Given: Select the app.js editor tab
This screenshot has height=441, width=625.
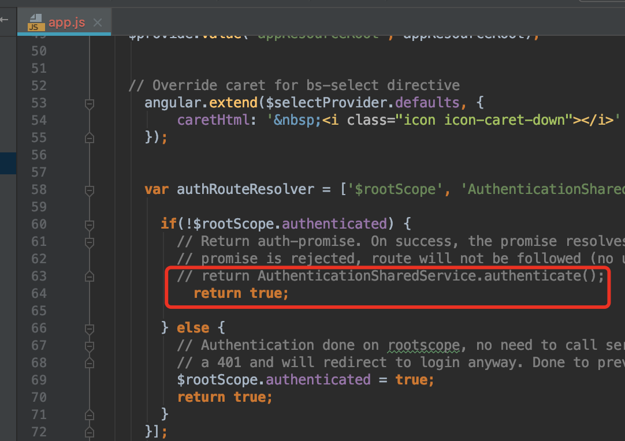Looking at the screenshot, I should coord(64,23).
